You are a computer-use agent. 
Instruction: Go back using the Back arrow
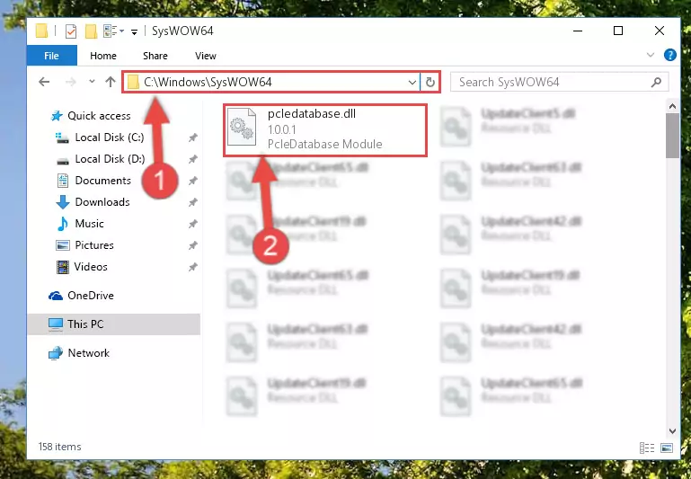(44, 82)
